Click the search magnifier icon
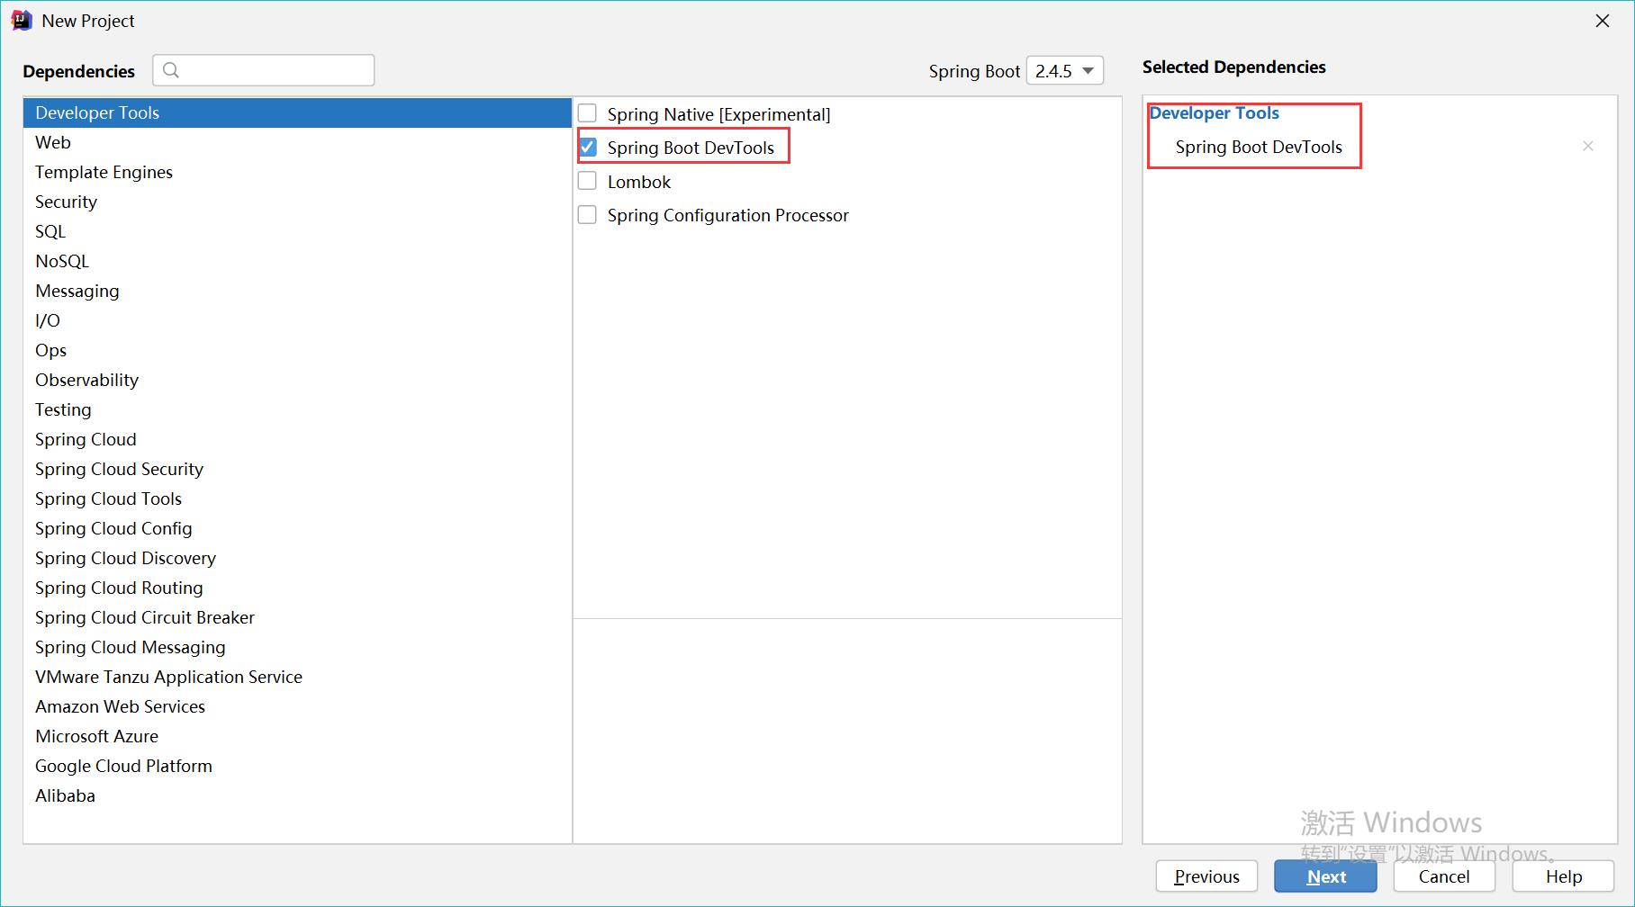The image size is (1635, 907). [171, 70]
